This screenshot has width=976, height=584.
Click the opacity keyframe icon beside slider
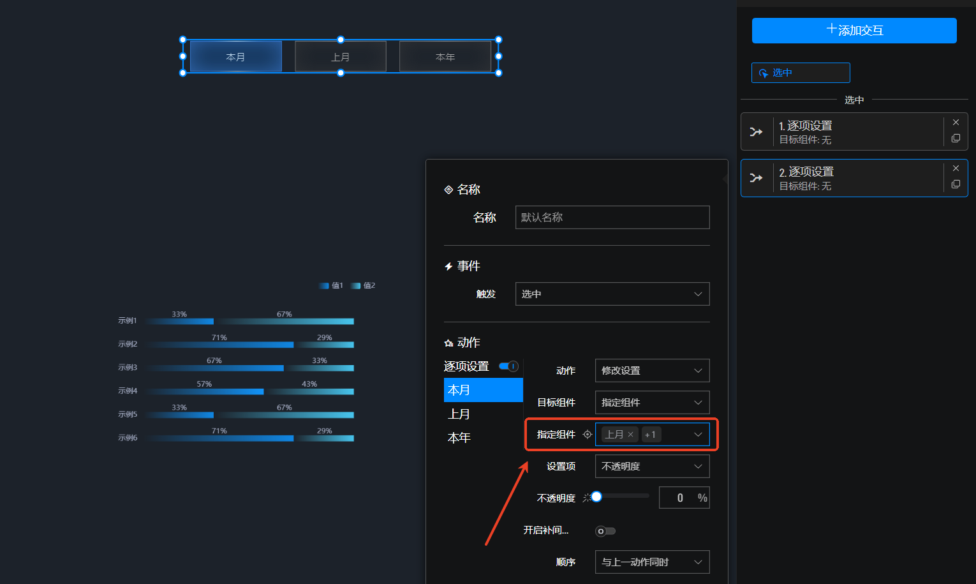[x=586, y=498]
